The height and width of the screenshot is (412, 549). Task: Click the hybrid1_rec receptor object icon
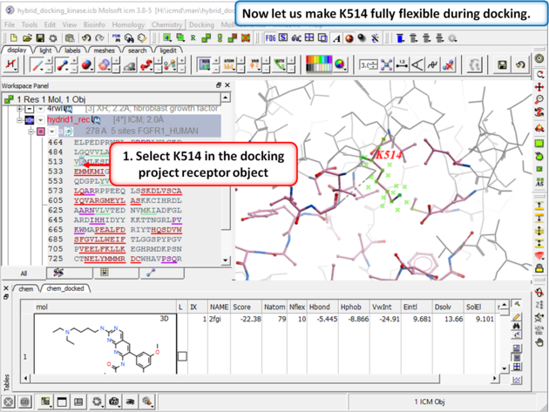pos(30,119)
